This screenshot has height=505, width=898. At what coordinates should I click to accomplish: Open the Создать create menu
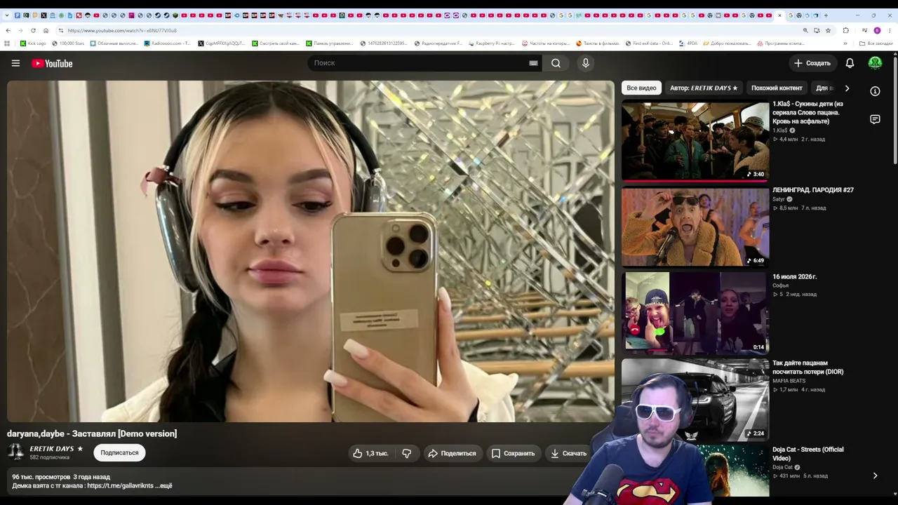tap(812, 63)
